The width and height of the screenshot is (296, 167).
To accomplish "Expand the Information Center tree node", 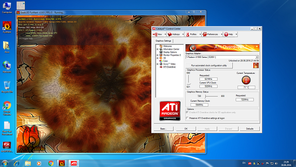I will 158,49.
